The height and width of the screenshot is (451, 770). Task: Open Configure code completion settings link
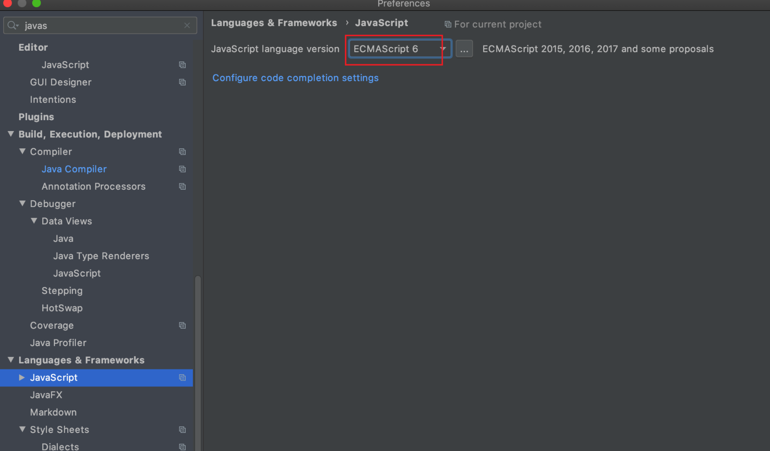coord(295,78)
